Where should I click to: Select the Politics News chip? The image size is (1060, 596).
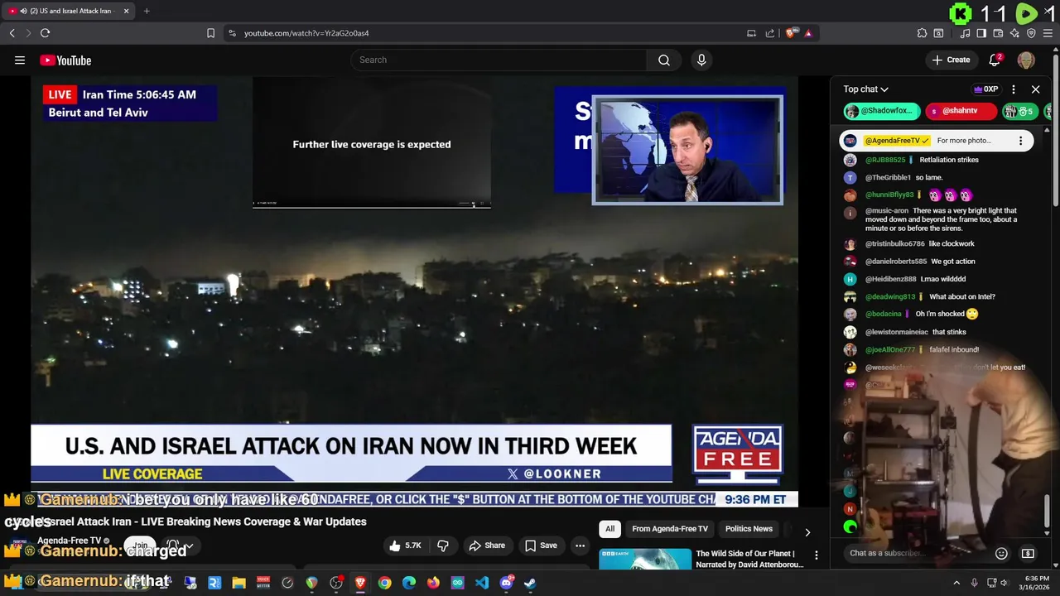[x=749, y=529]
